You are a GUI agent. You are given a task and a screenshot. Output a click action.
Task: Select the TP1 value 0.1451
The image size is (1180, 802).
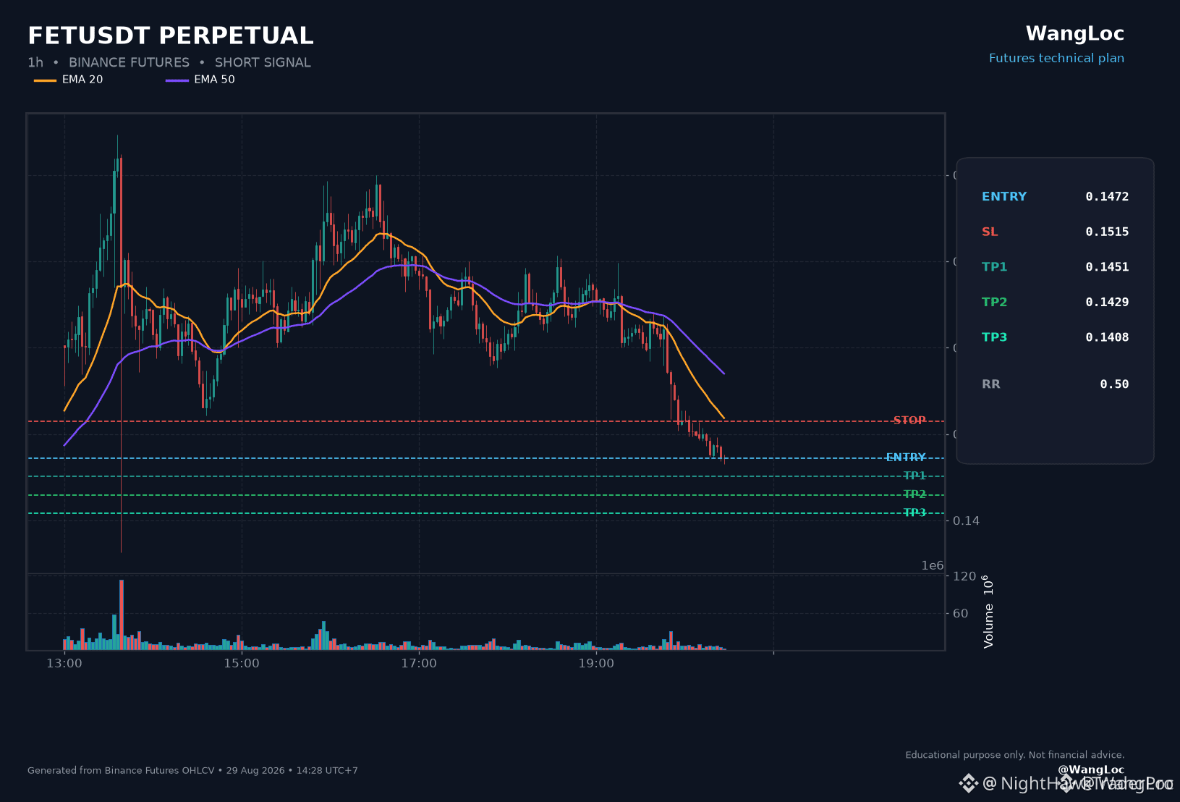coord(1107,267)
